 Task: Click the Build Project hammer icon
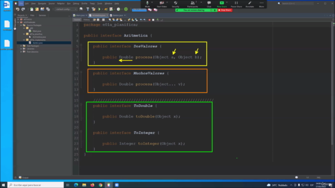tap(87, 9)
